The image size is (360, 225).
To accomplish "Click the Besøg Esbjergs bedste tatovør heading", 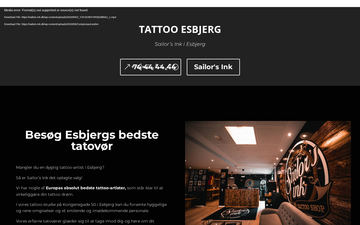I will 92,140.
